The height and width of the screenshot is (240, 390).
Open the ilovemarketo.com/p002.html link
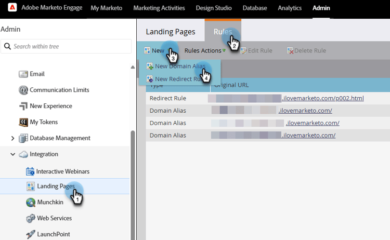[x=323, y=98]
